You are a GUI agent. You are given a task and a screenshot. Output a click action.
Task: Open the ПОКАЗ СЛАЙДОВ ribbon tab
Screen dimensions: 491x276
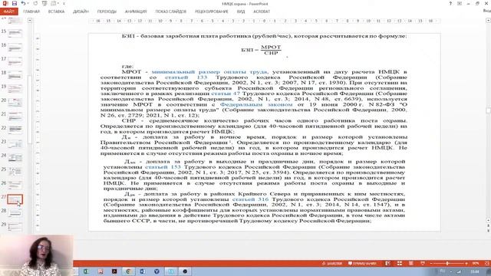170,11
